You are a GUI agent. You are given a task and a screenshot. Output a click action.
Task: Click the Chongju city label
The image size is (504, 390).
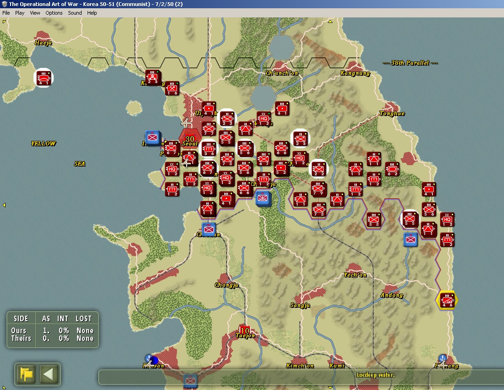click(227, 285)
